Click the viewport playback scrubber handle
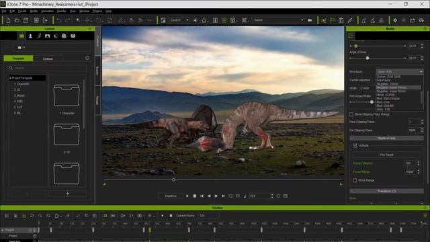This screenshot has width=430, height=242. click(173, 179)
